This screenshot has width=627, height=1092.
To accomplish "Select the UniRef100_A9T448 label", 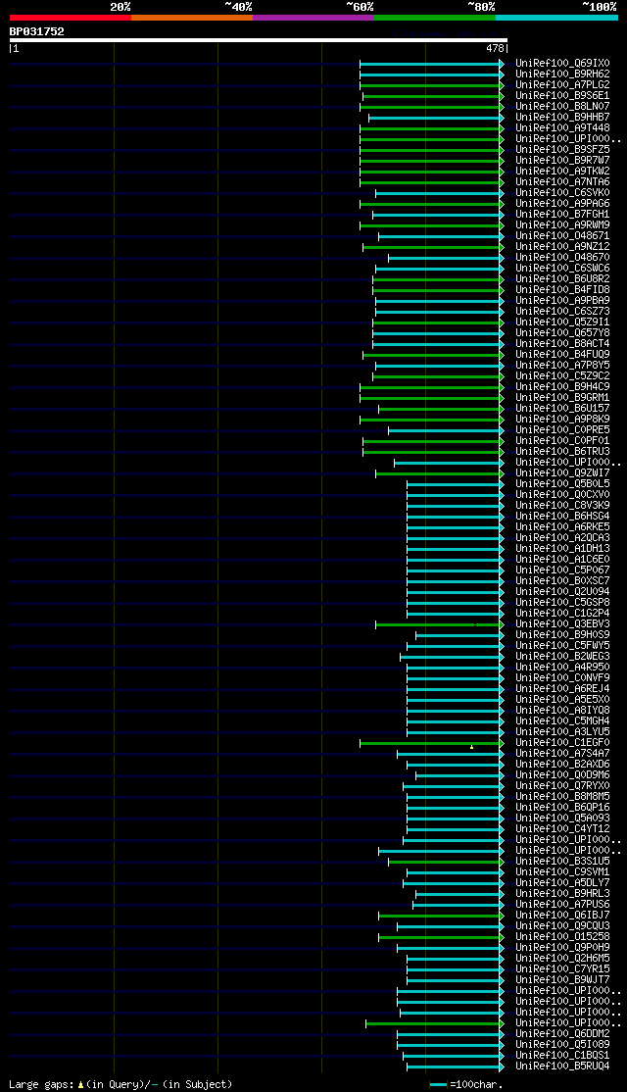I will click(563, 128).
